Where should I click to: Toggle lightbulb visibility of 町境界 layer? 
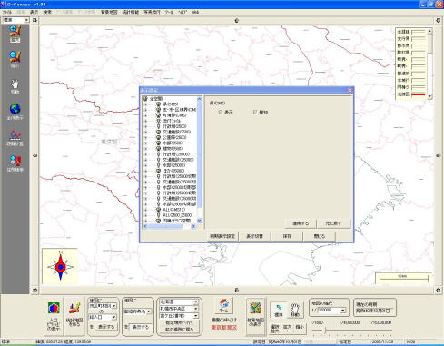[x=158, y=115]
